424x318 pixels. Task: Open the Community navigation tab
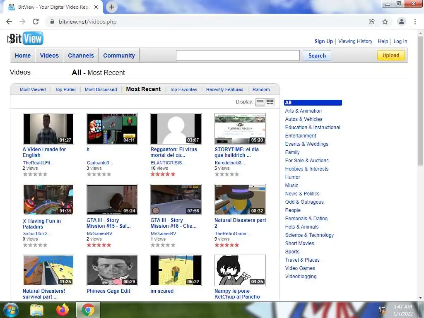click(x=119, y=55)
